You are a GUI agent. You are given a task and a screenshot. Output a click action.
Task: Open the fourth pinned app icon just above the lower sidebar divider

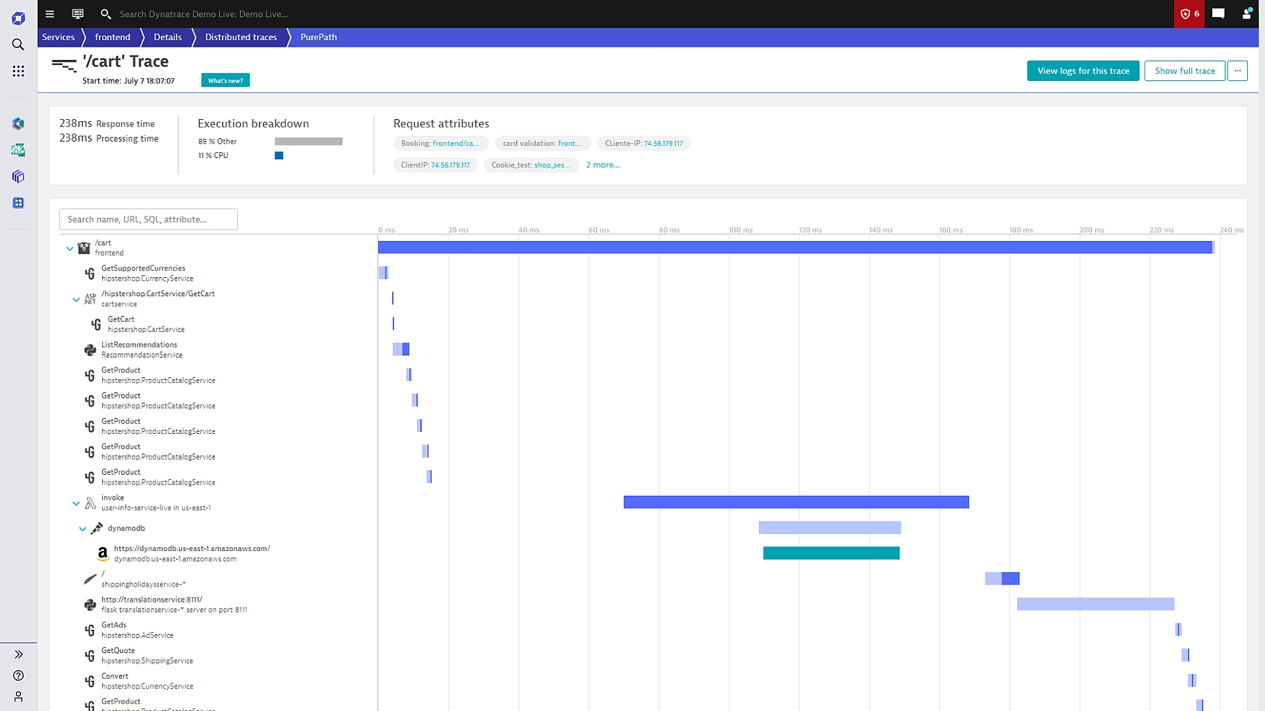point(18,203)
